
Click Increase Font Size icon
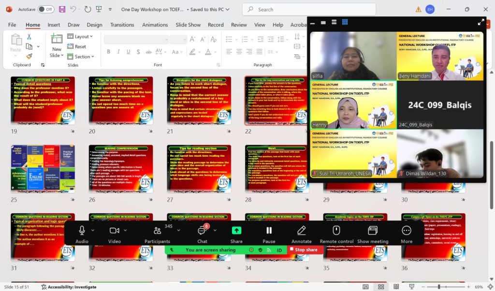pos(192,39)
